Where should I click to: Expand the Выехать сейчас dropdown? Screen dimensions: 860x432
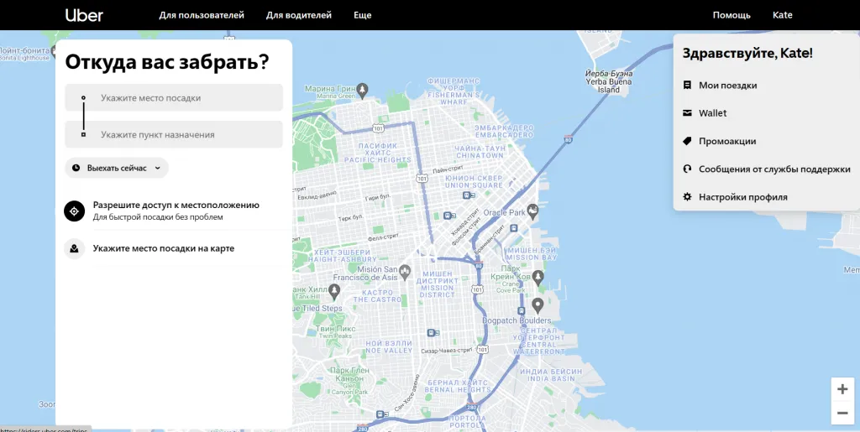117,168
